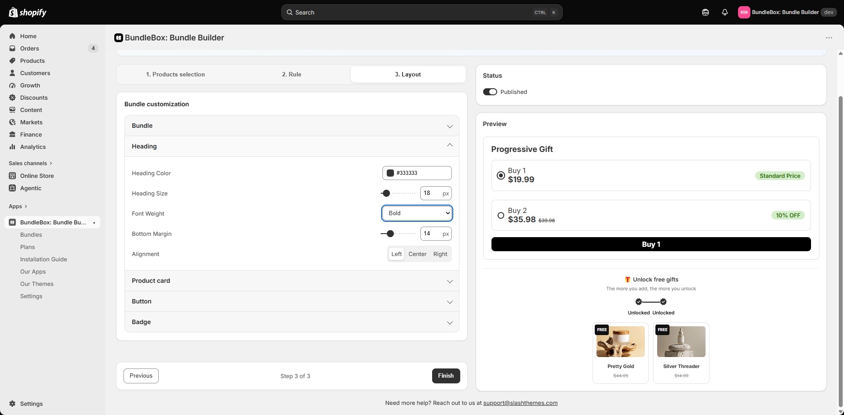Click the Heading Size slider

click(398, 193)
